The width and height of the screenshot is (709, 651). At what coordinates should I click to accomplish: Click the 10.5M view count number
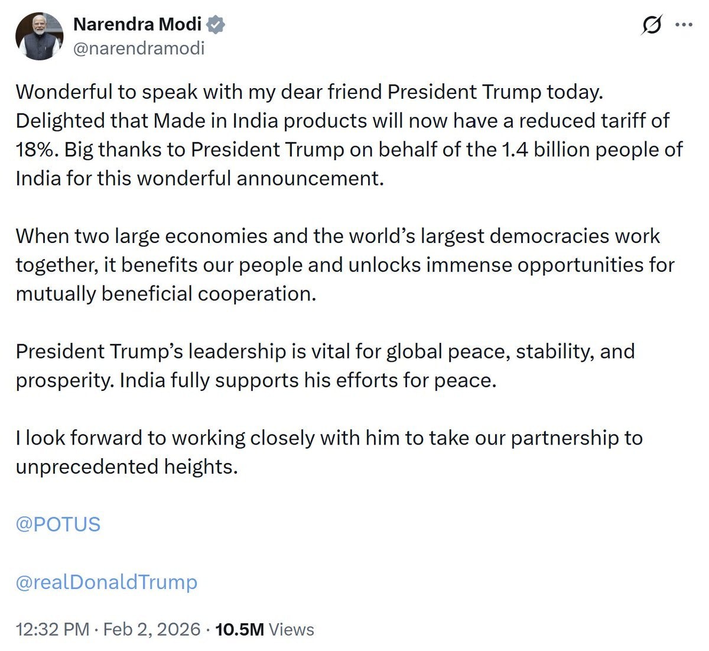tap(240, 629)
